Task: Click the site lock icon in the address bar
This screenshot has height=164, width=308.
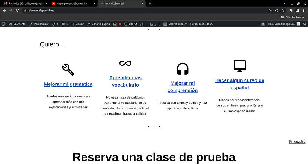Action: [25, 11]
